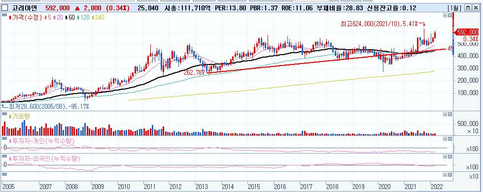Image resolution: width=483 pixels, height=192 pixels.
Task: Minimize the price chart pane
Action: tap(445, 15)
